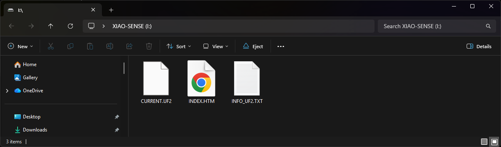Select the CURRENT.UF2 file icon
Viewport: 501px width, 147px height.
(x=156, y=78)
